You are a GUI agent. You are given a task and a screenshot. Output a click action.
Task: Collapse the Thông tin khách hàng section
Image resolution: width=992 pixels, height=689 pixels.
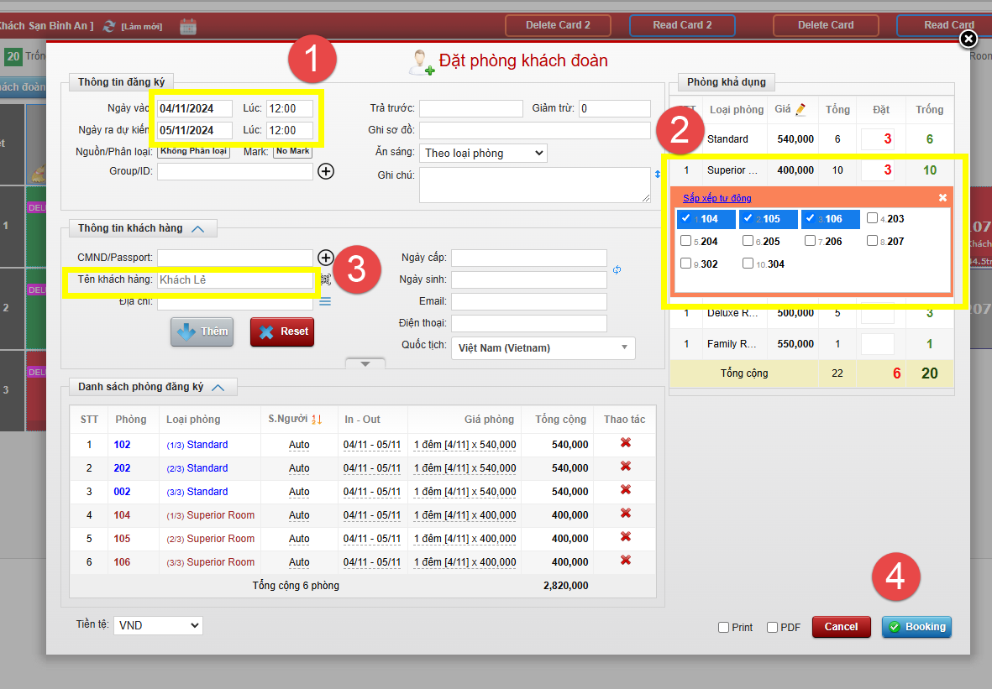(x=197, y=228)
